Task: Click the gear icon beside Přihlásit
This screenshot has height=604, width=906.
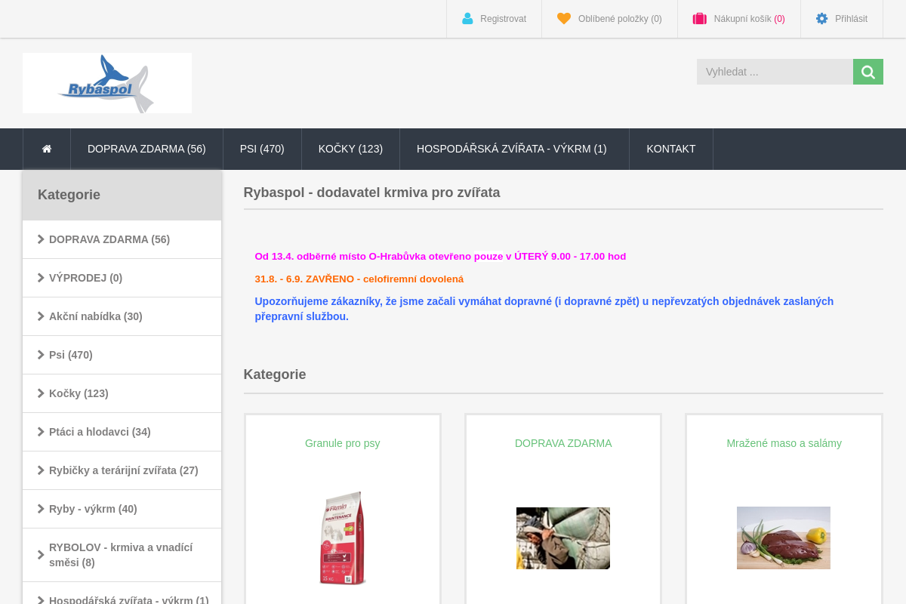Action: click(x=822, y=19)
